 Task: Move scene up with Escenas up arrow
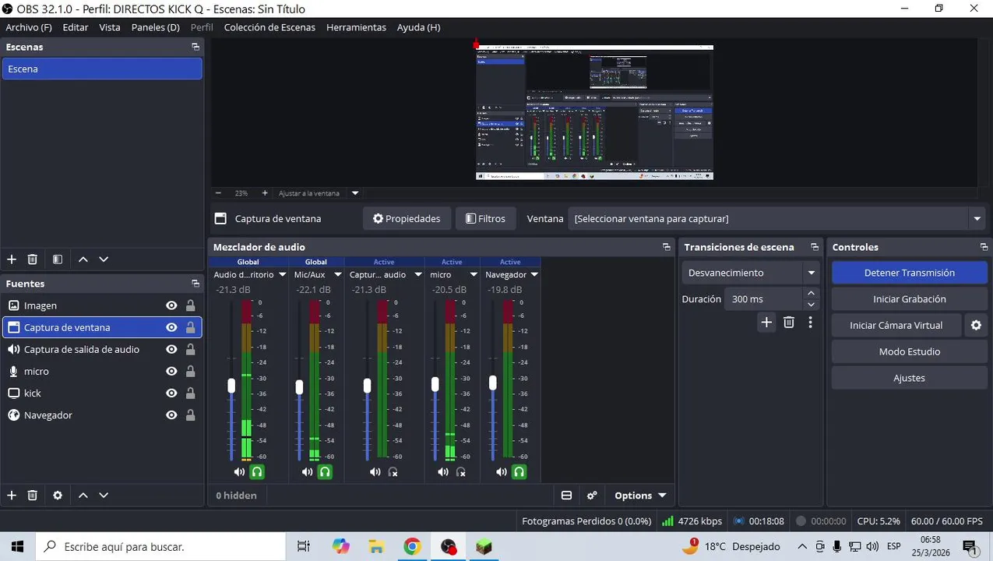(x=83, y=259)
